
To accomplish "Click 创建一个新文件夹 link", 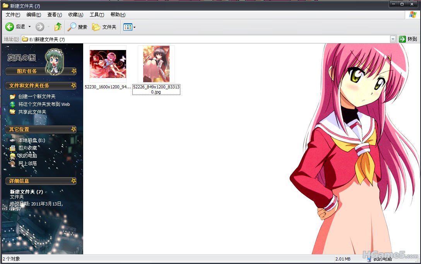I will pos(37,97).
